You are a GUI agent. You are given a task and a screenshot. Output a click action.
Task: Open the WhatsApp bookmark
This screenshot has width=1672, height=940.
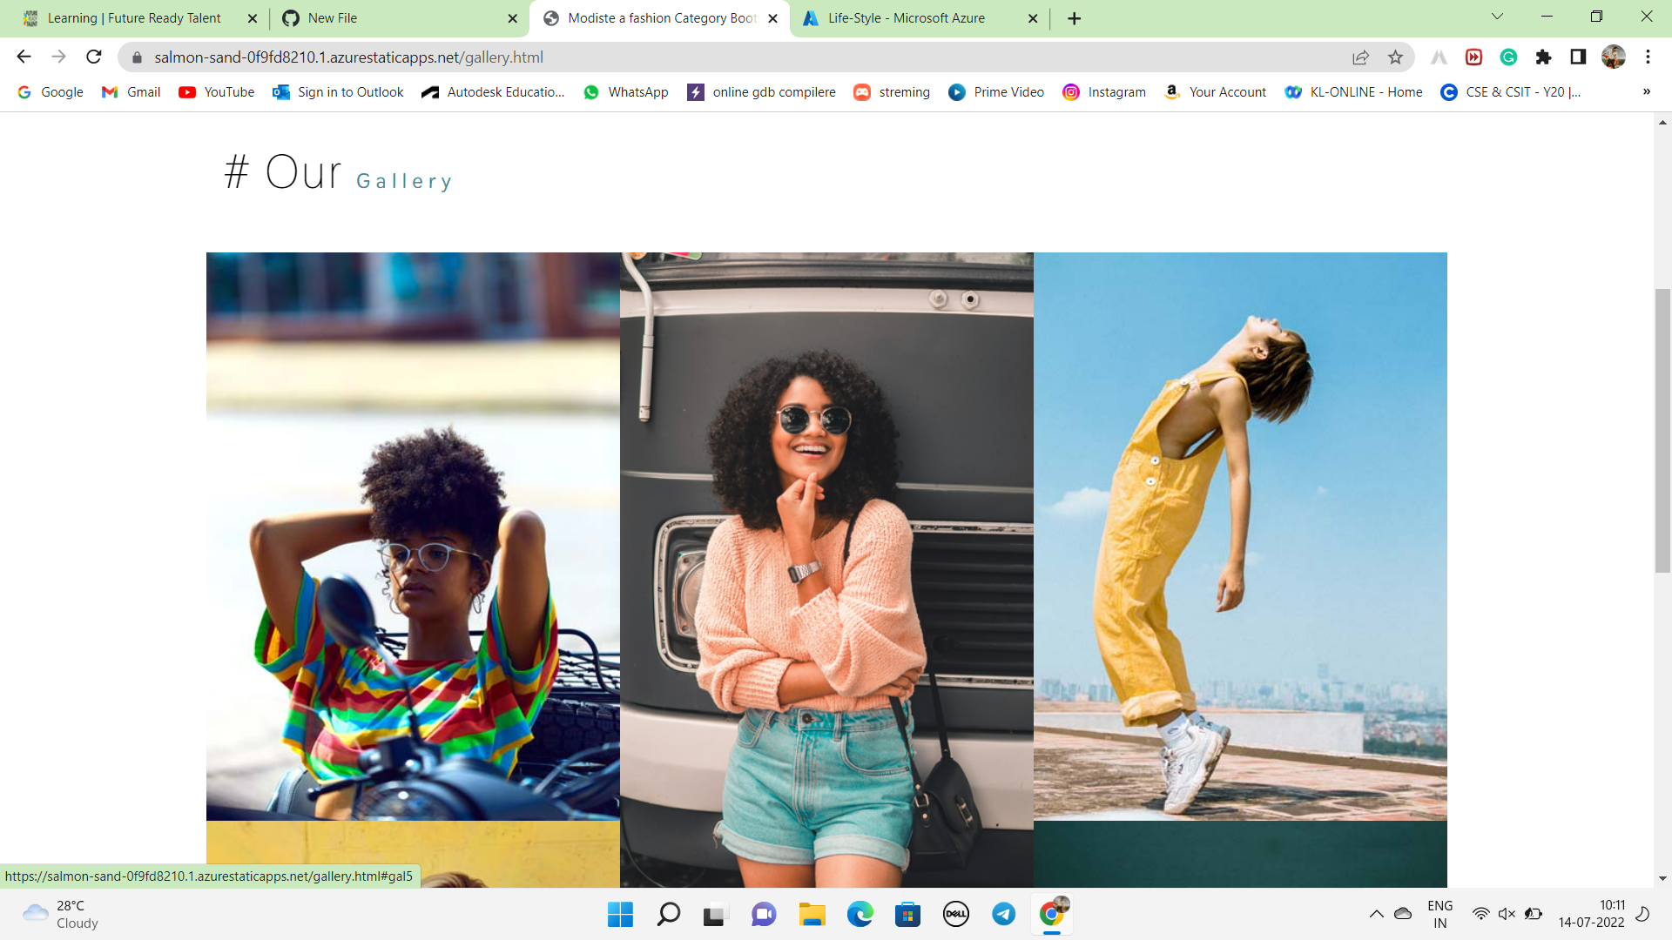(626, 92)
